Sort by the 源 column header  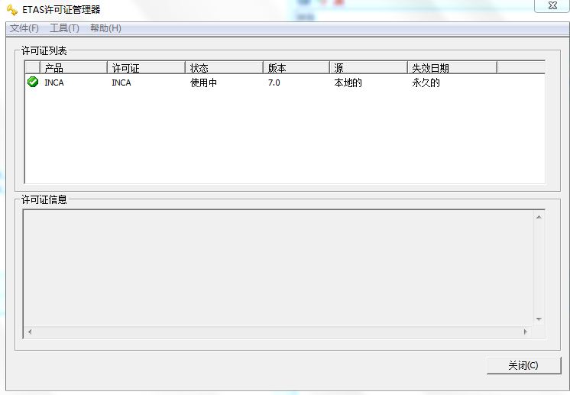coord(368,68)
